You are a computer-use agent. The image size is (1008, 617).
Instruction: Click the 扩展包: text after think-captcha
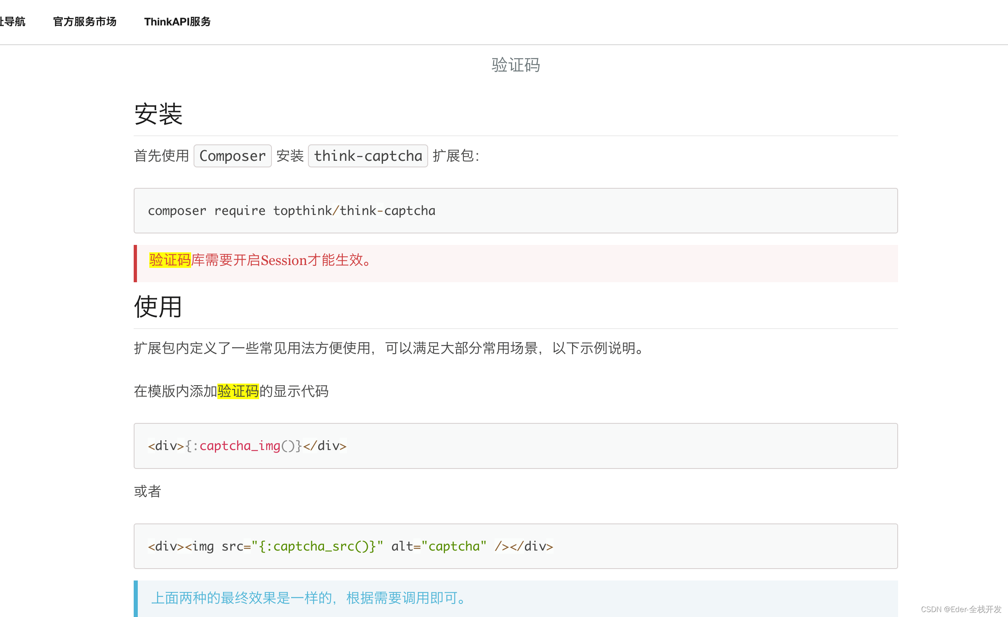click(456, 156)
